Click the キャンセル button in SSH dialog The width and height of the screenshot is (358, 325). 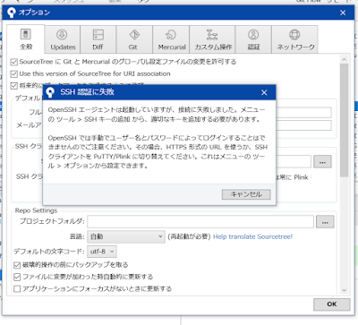pos(246,194)
